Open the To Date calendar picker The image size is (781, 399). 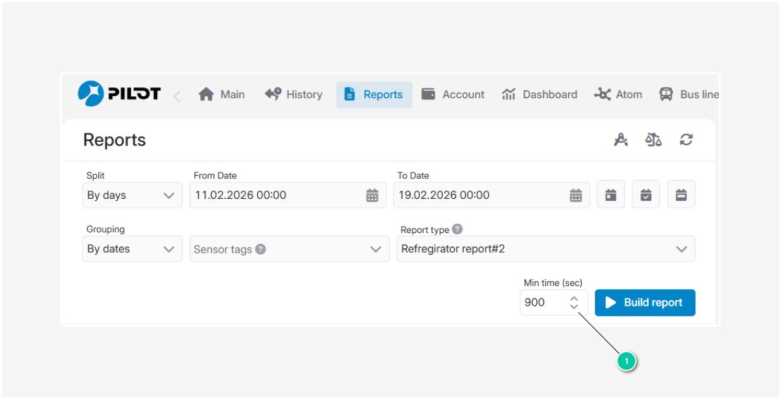pos(575,196)
